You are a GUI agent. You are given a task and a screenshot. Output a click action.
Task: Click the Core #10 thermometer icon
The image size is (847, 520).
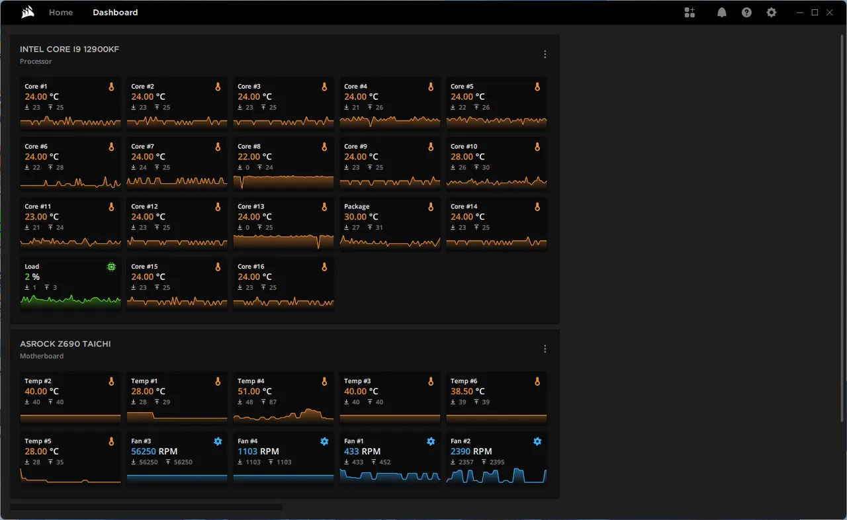coord(537,147)
